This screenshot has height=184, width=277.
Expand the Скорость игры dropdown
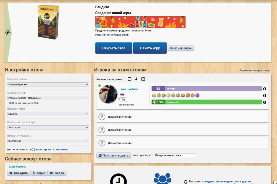(x=48, y=98)
